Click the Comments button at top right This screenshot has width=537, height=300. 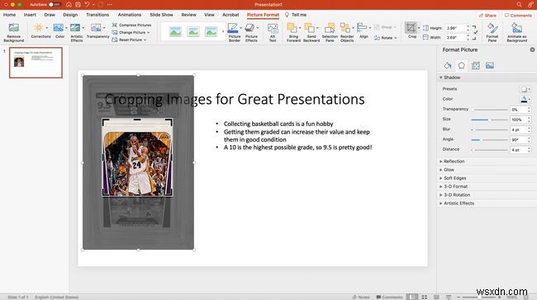(x=518, y=16)
